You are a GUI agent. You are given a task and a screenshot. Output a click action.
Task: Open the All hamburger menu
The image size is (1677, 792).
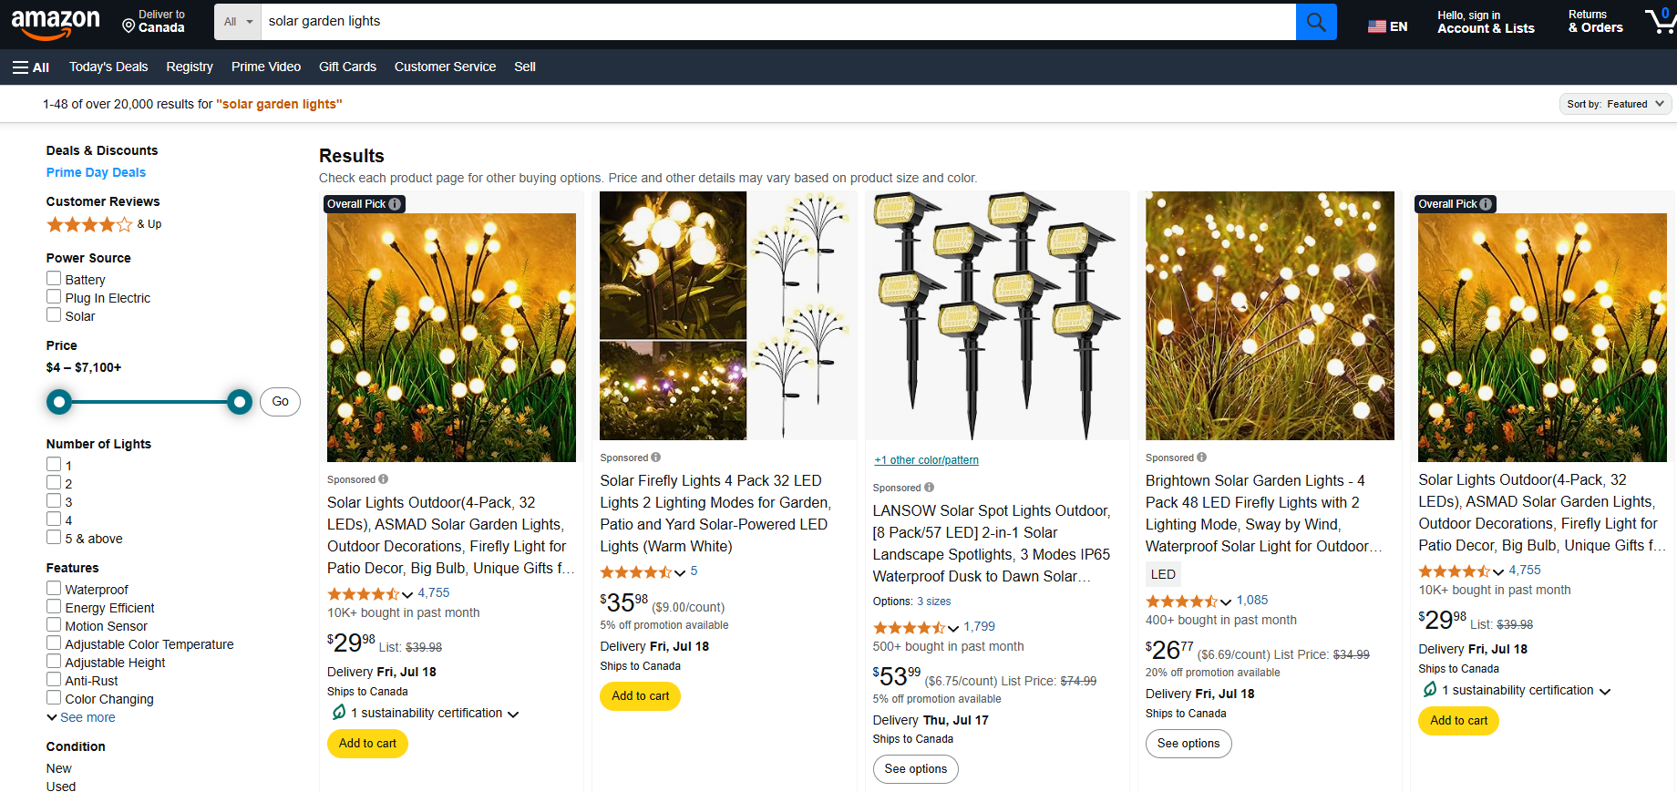[x=31, y=67]
